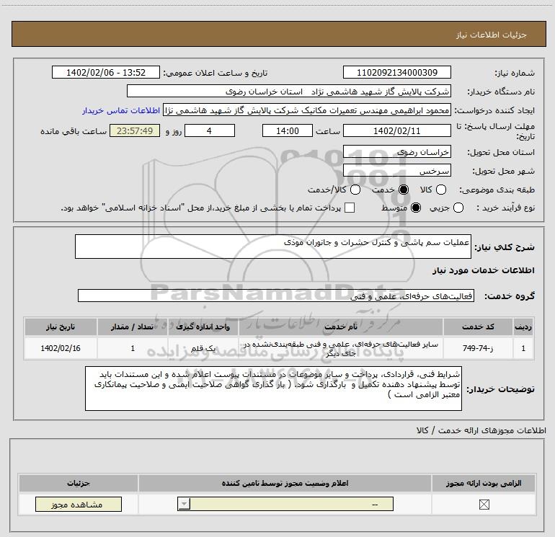Click the مشاهده مجوز button
This screenshot has height=537, width=555.
pos(79,505)
